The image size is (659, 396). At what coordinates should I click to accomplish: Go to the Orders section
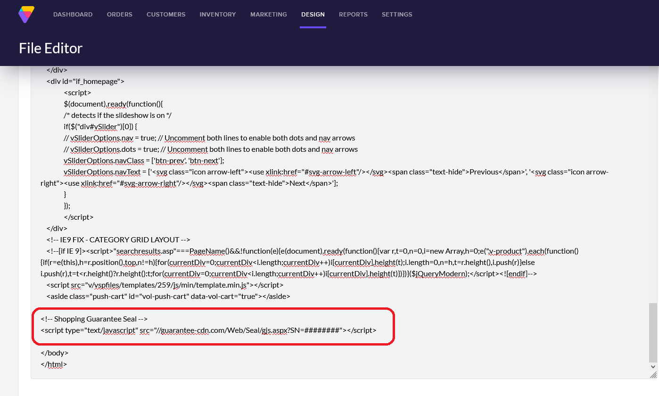pos(120,15)
